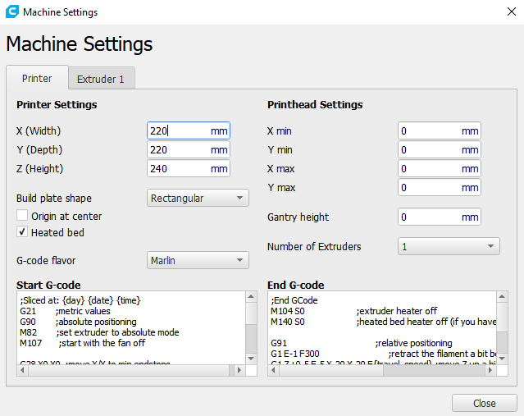Focus the Y max input field
This screenshot has width=524, height=416.
[x=429, y=187]
